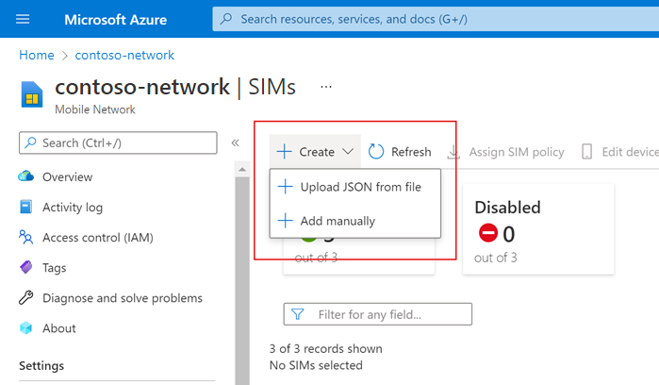Open the Azure portal hamburger menu
Image resolution: width=659 pixels, height=385 pixels.
[x=24, y=19]
